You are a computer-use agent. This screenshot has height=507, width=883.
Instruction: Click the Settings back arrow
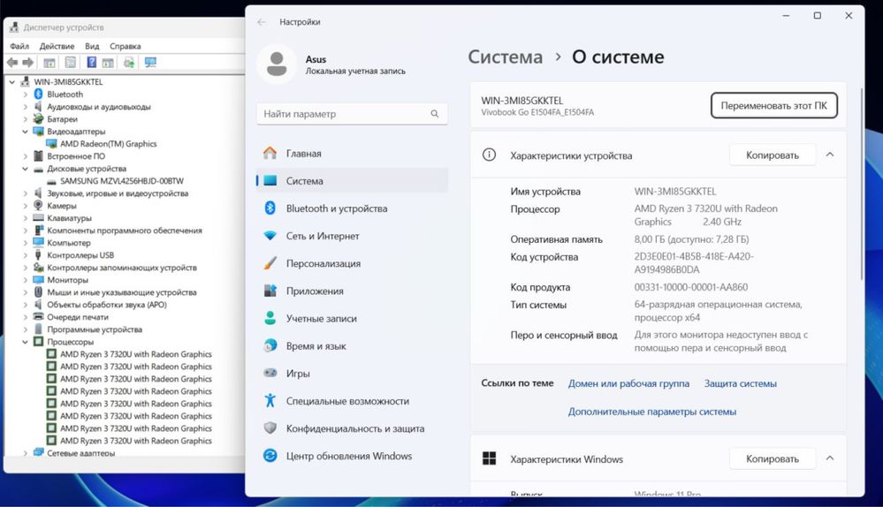coord(262,22)
